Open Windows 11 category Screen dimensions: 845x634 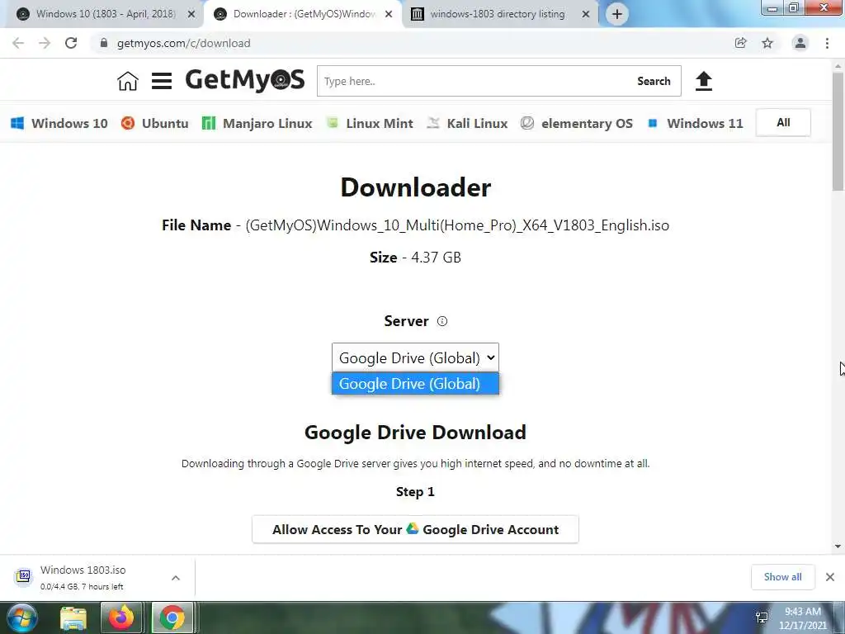[695, 124]
